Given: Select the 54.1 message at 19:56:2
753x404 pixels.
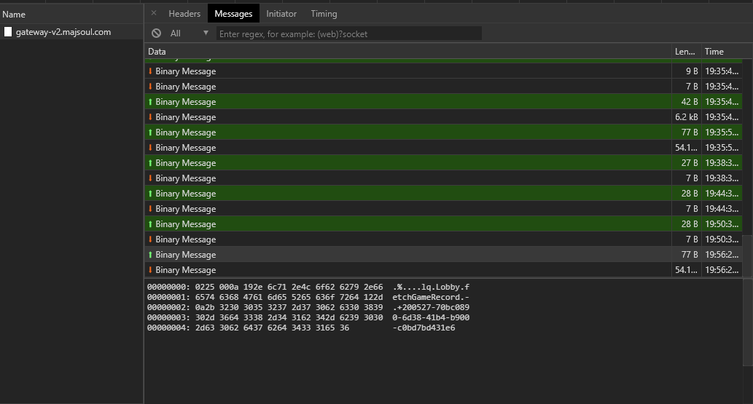Looking at the screenshot, I should tap(443, 270).
